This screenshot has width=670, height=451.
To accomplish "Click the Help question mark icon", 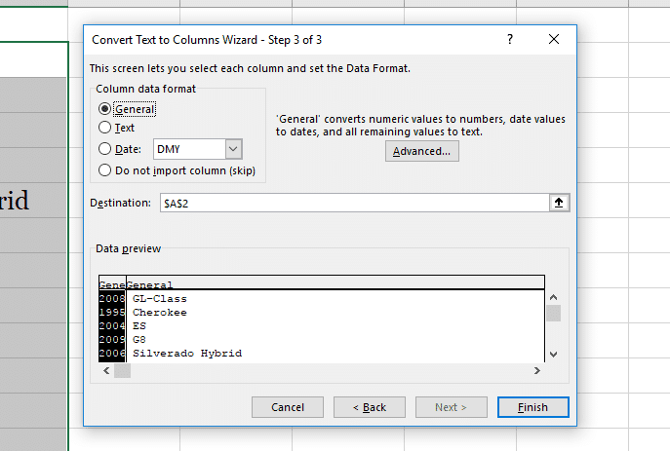I will coord(509,40).
